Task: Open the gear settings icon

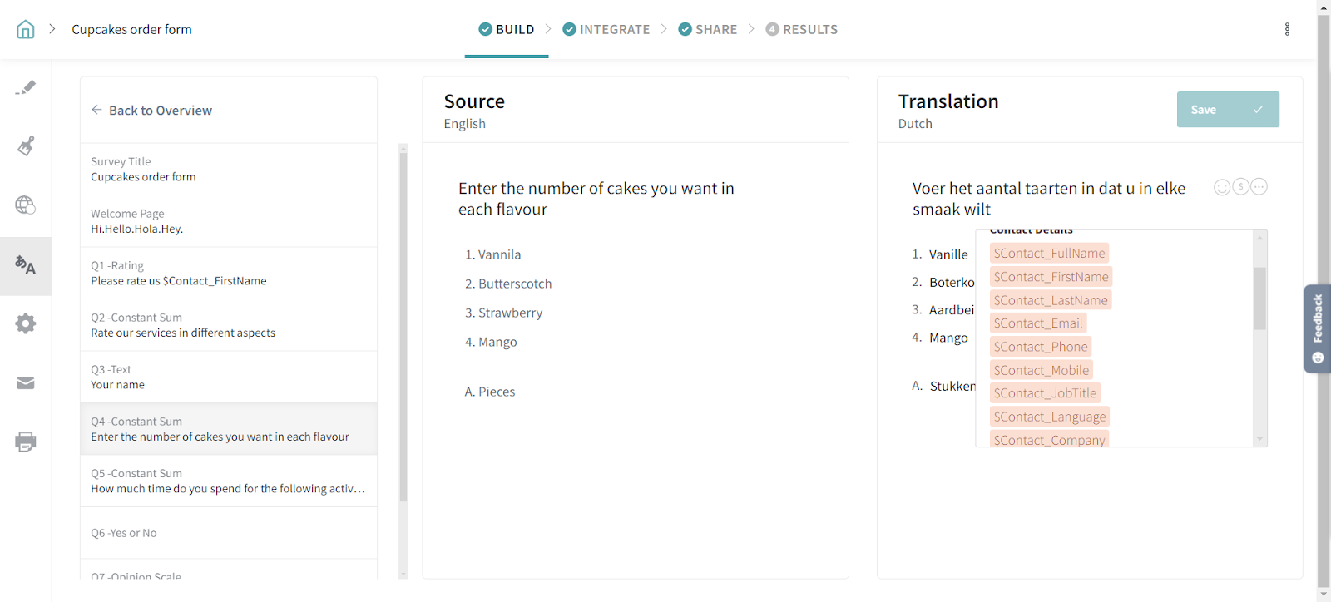Action: pyautogui.click(x=26, y=323)
